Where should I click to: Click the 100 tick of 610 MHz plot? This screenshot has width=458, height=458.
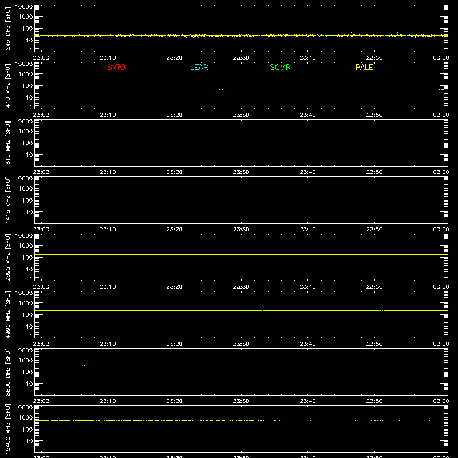[x=27, y=143]
